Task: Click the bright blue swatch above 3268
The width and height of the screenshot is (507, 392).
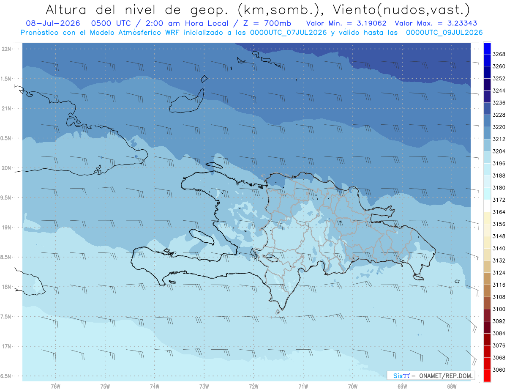Action: (x=487, y=48)
